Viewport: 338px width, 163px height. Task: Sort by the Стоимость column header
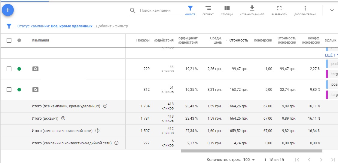pyautogui.click(x=239, y=40)
